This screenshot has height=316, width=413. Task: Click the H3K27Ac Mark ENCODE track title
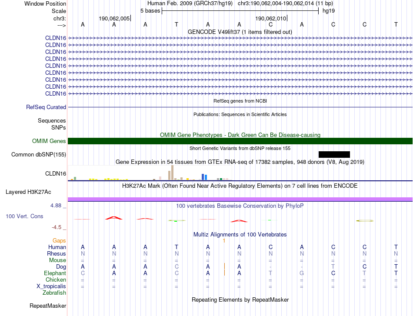pyautogui.click(x=240, y=186)
